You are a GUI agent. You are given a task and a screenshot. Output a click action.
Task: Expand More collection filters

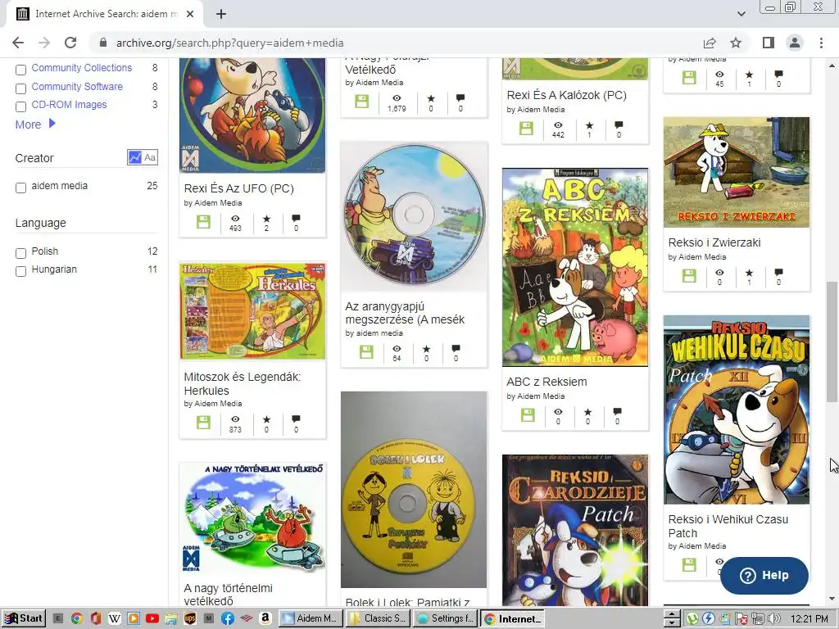[x=35, y=124]
